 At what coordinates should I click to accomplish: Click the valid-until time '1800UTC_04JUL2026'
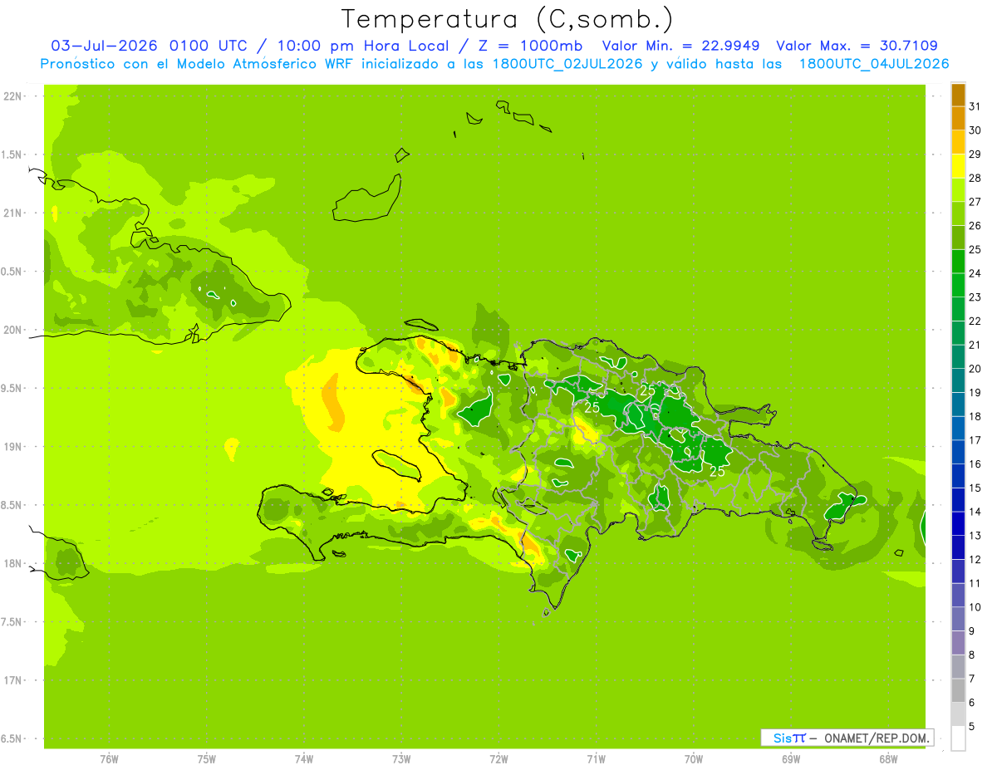874,64
